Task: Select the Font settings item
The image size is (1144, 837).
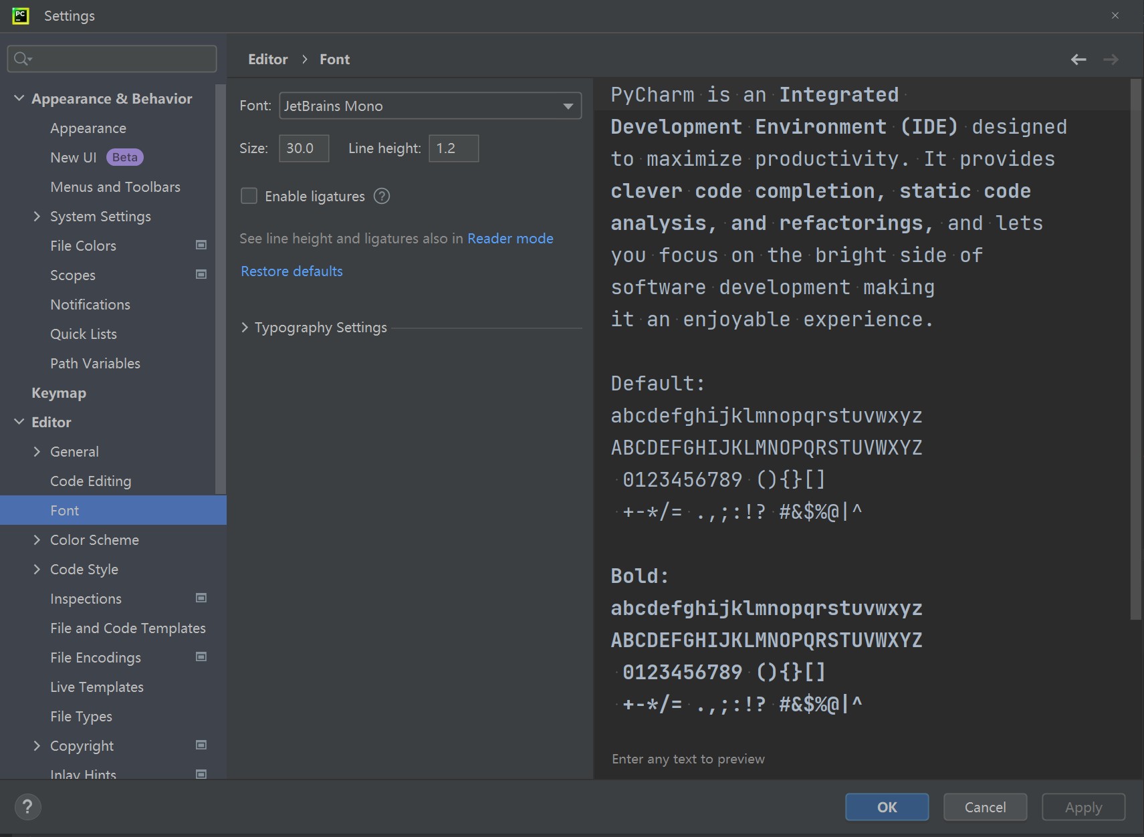Action: (x=113, y=510)
